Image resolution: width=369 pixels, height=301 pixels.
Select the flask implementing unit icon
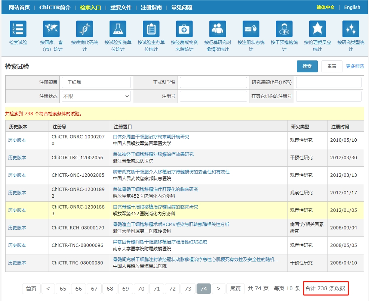[118, 29]
